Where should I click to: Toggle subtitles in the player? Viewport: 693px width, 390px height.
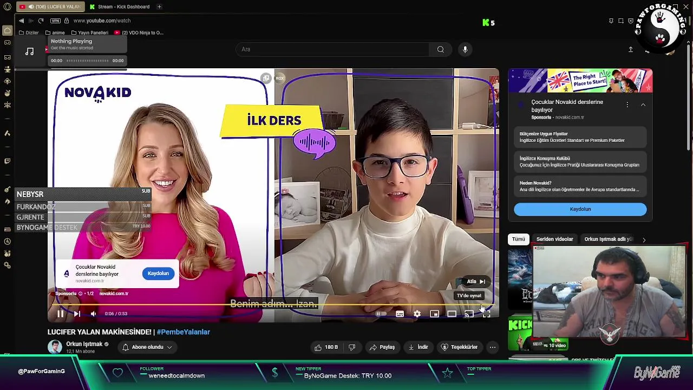pos(400,314)
